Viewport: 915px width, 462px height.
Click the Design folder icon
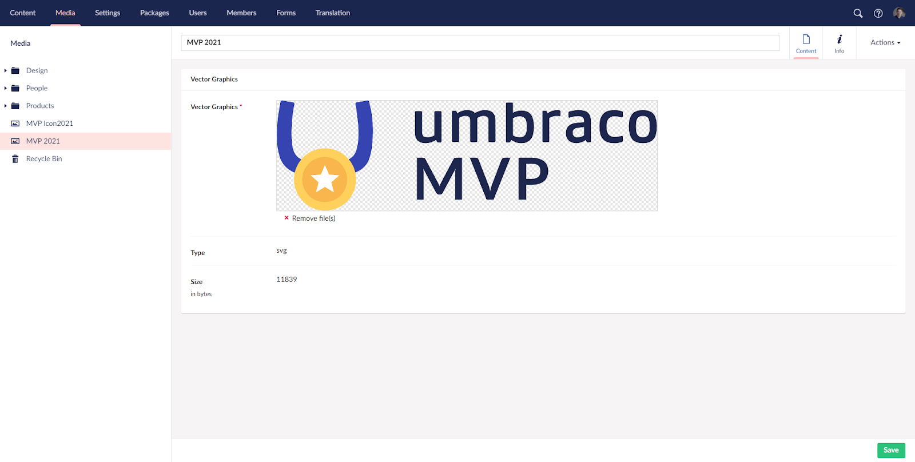(15, 71)
